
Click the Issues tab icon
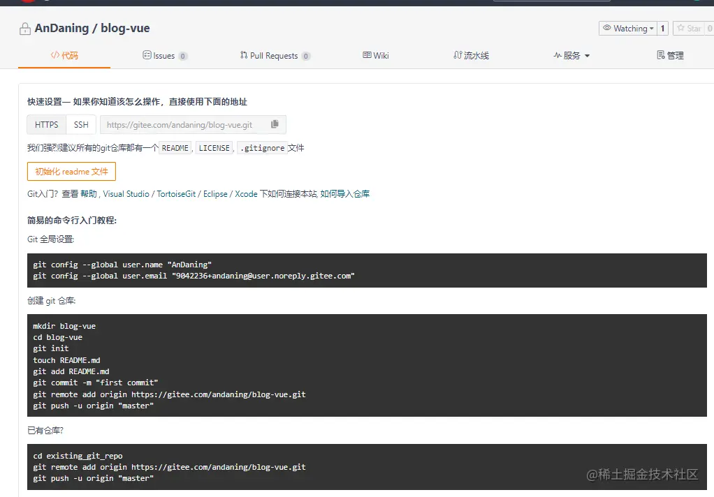pyautogui.click(x=147, y=55)
